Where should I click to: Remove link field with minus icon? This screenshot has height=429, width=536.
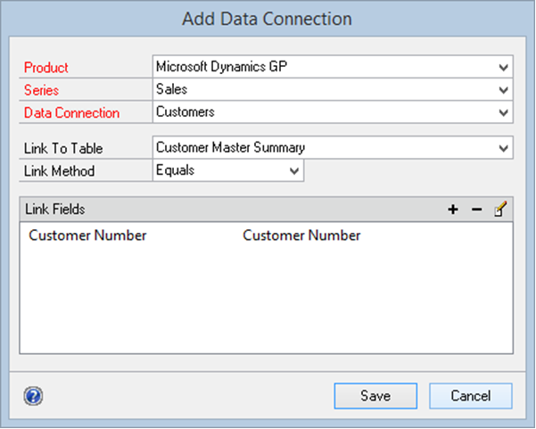tap(476, 210)
